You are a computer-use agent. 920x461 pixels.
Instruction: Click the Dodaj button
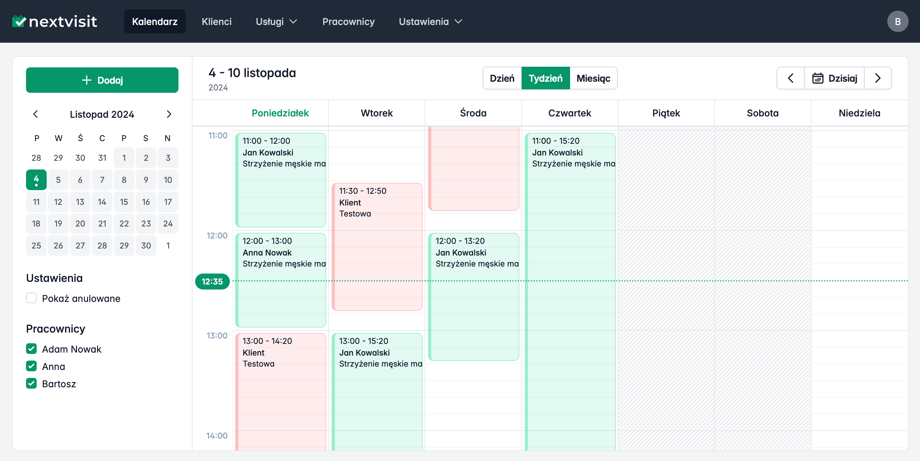102,80
